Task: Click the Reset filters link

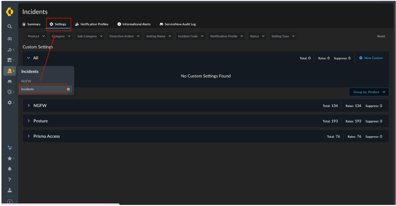Action: click(381, 36)
